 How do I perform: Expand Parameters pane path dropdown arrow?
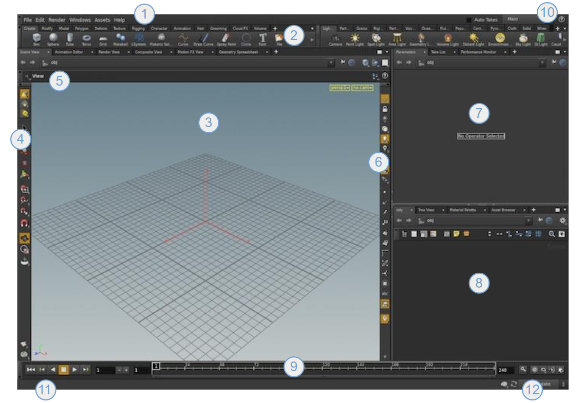pos(542,63)
